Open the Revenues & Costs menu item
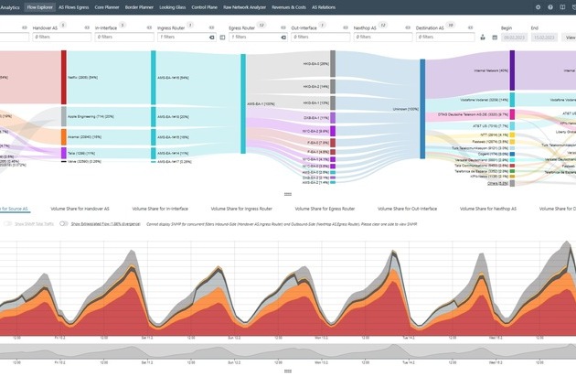The width and height of the screenshot is (576, 377). (x=289, y=7)
